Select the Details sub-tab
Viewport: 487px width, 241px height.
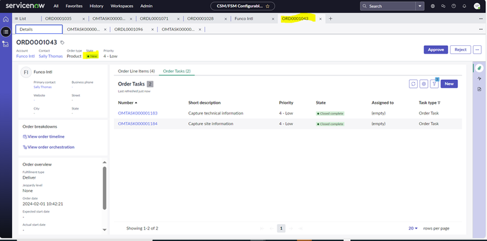point(39,29)
